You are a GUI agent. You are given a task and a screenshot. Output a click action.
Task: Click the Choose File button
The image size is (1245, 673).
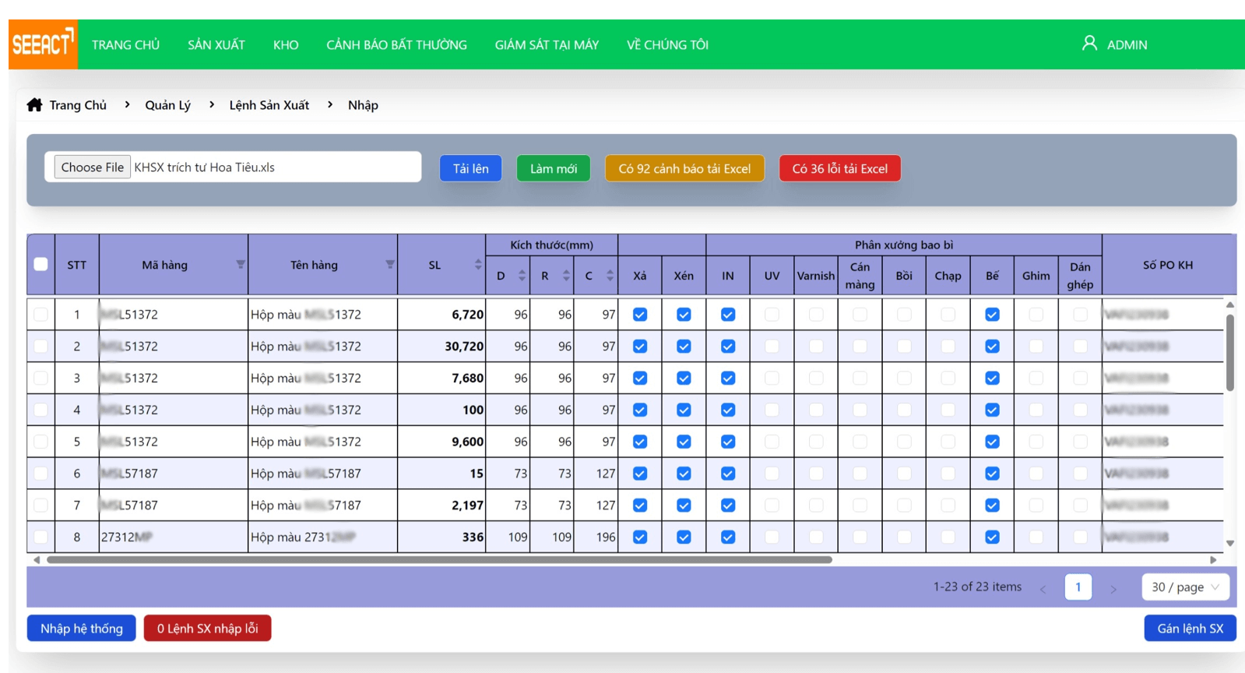[92, 167]
